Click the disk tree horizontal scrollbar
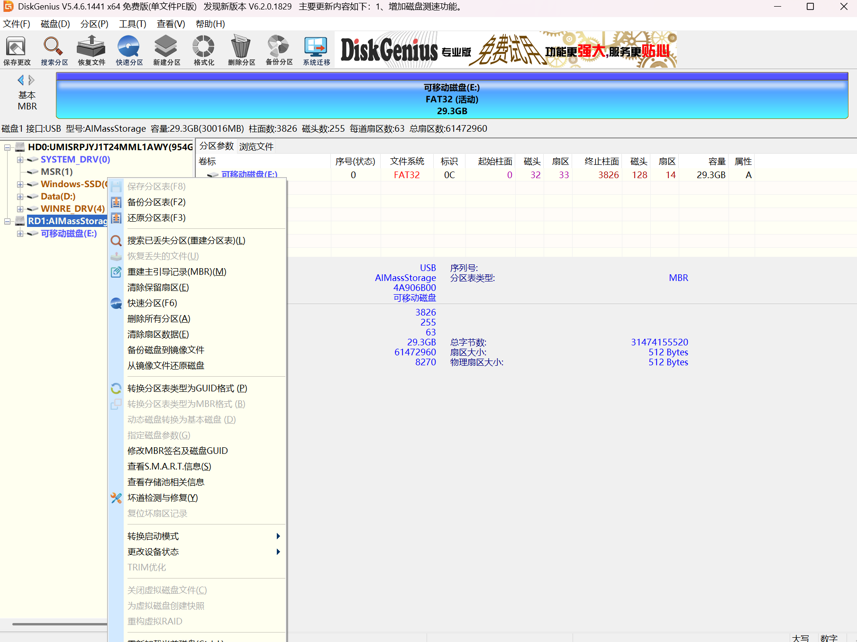857x642 pixels. [59, 624]
